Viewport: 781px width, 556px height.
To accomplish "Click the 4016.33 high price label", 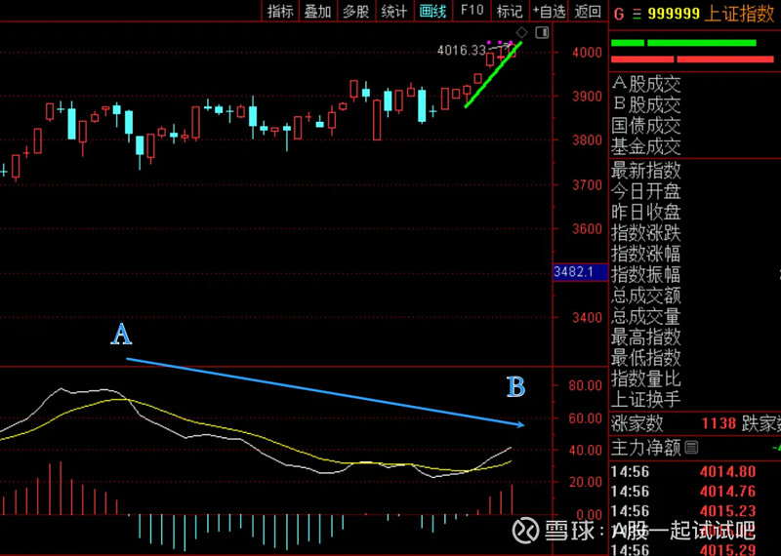I will pos(461,51).
